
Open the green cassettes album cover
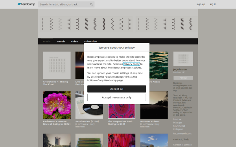(89, 140)
